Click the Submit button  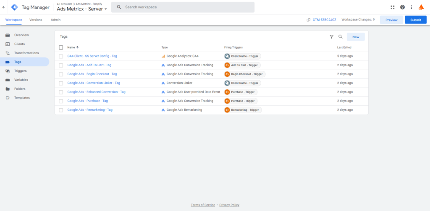[416, 20]
